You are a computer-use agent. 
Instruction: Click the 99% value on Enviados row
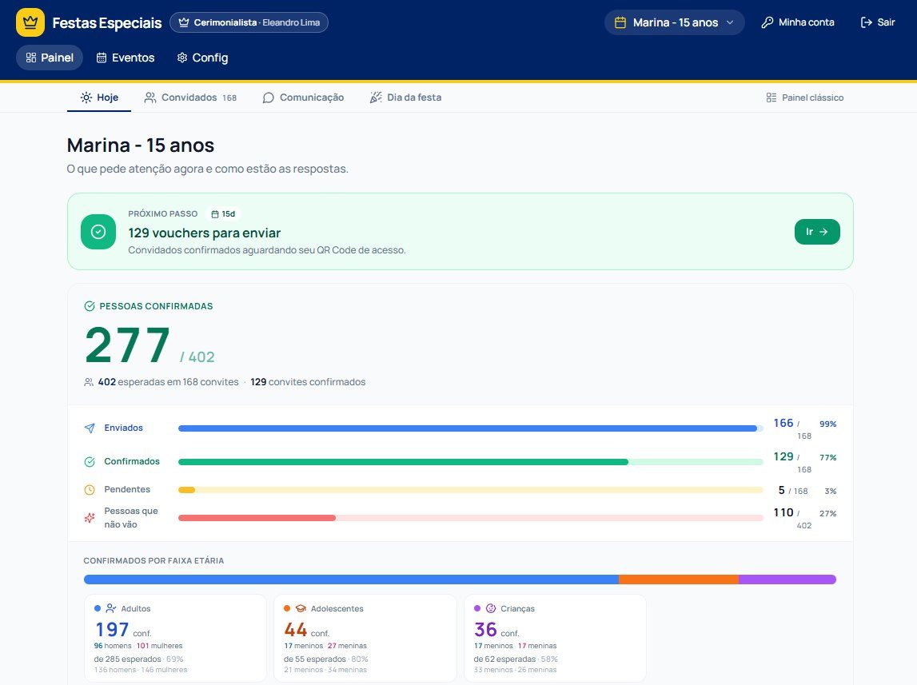pyautogui.click(x=827, y=424)
